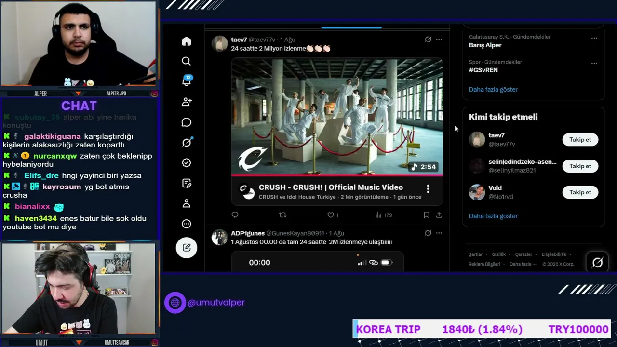This screenshot has height=347, width=617.
Task: Open the notes and pencil sidebar icon
Action: [x=187, y=183]
